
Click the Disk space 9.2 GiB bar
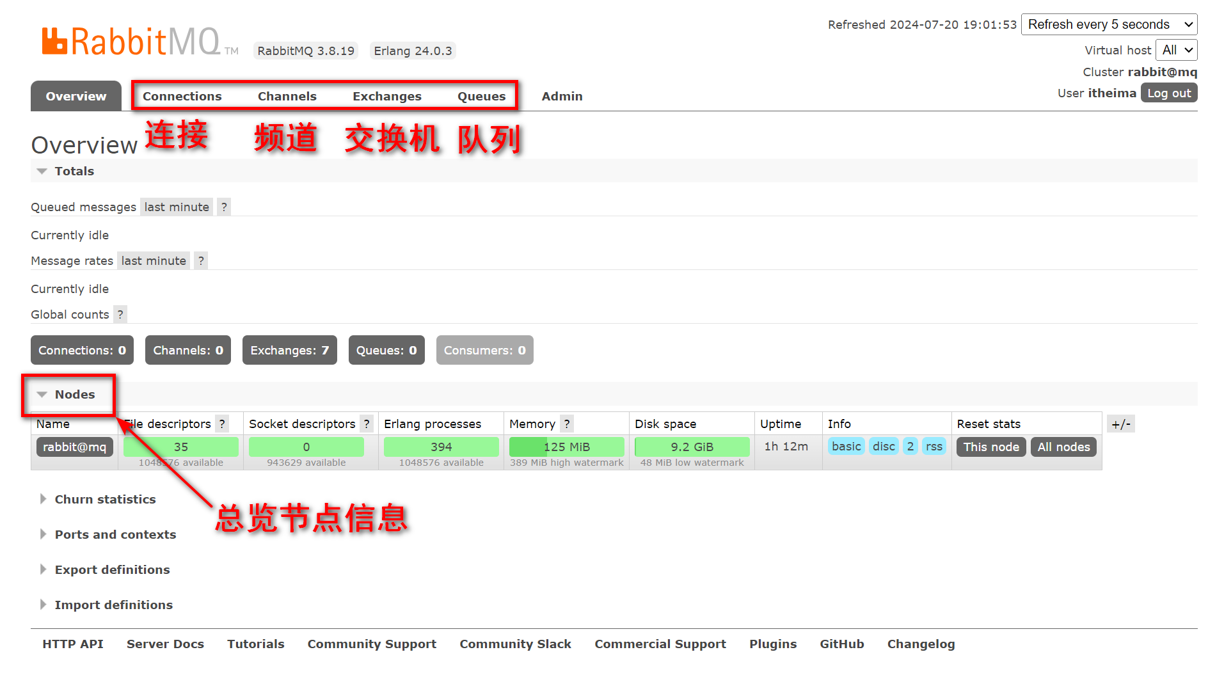tap(692, 447)
